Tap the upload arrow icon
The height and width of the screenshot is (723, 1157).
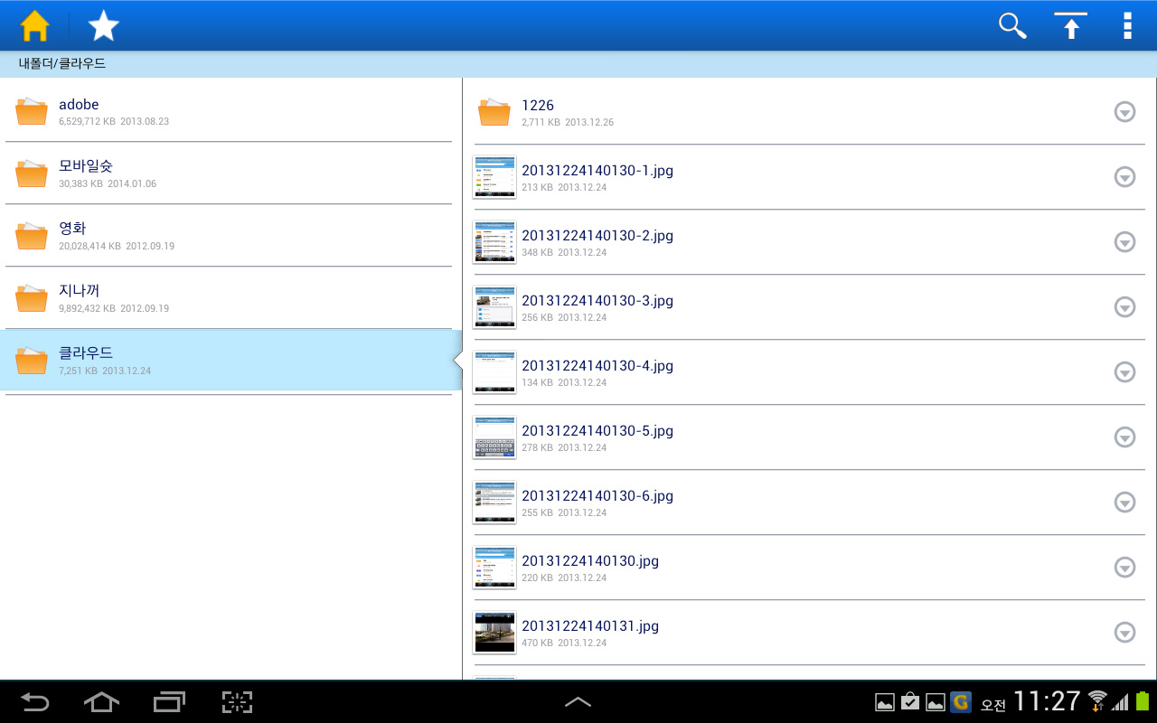[x=1071, y=26]
